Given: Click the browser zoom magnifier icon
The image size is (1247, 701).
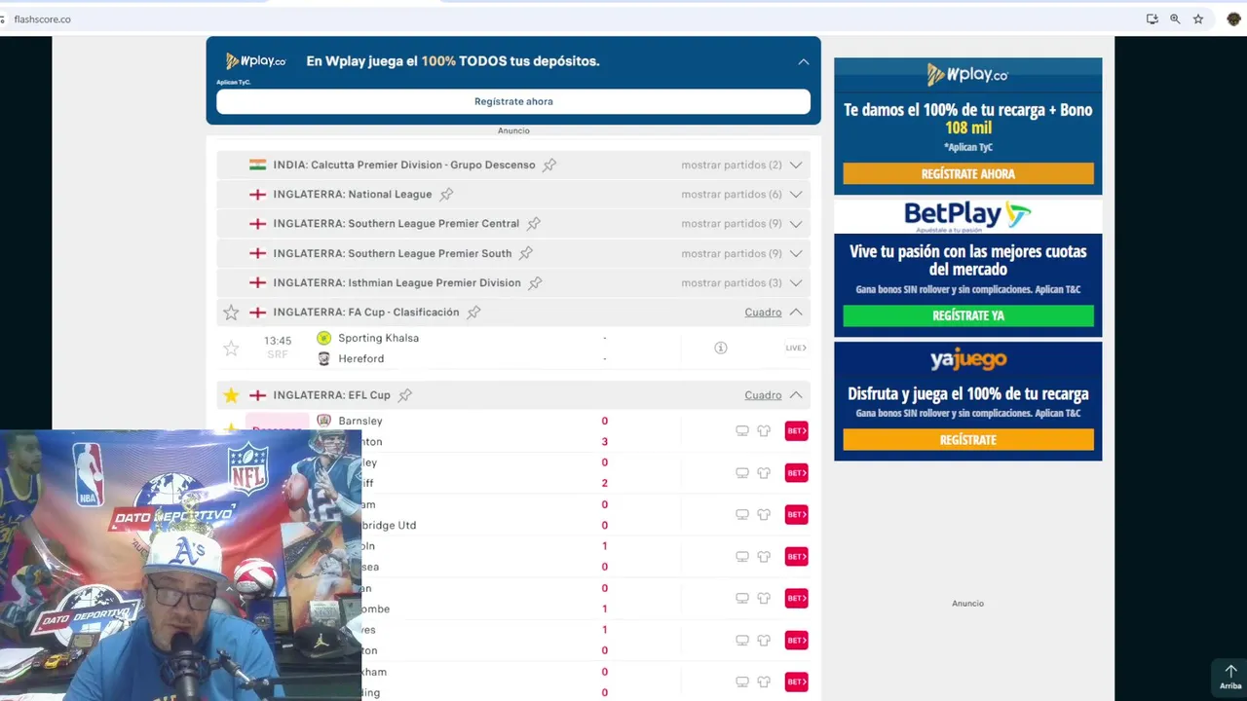Looking at the screenshot, I should click(x=1175, y=18).
